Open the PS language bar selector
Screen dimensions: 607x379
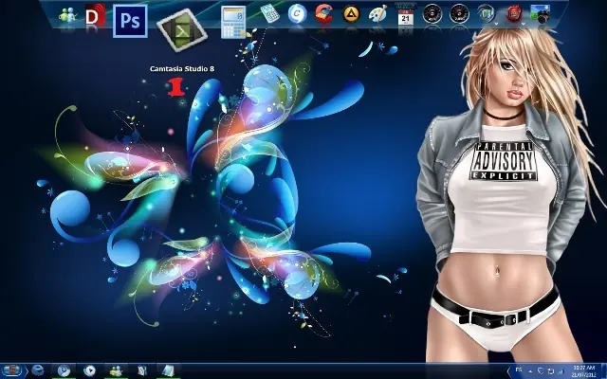[x=518, y=370]
